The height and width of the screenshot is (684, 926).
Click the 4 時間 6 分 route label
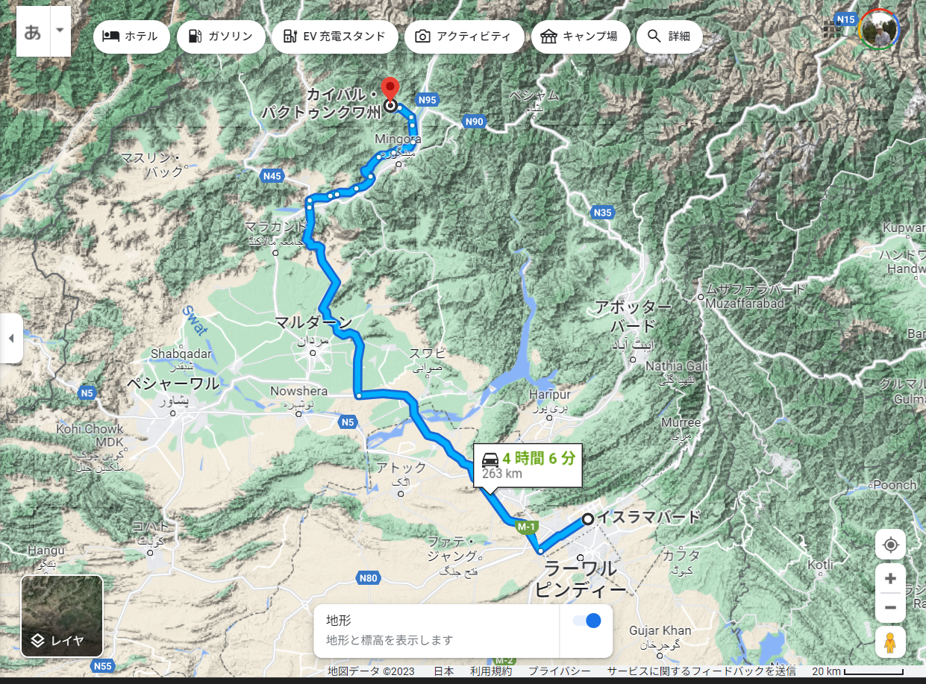click(528, 465)
